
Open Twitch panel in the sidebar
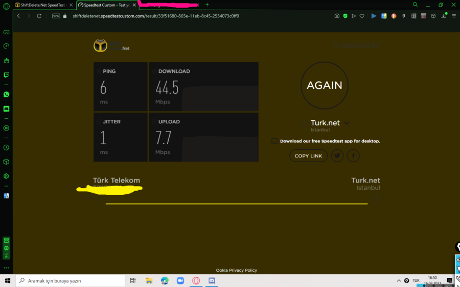[6, 75]
